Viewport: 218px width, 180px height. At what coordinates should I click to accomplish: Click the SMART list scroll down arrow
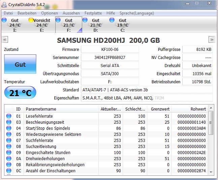tap(211, 172)
